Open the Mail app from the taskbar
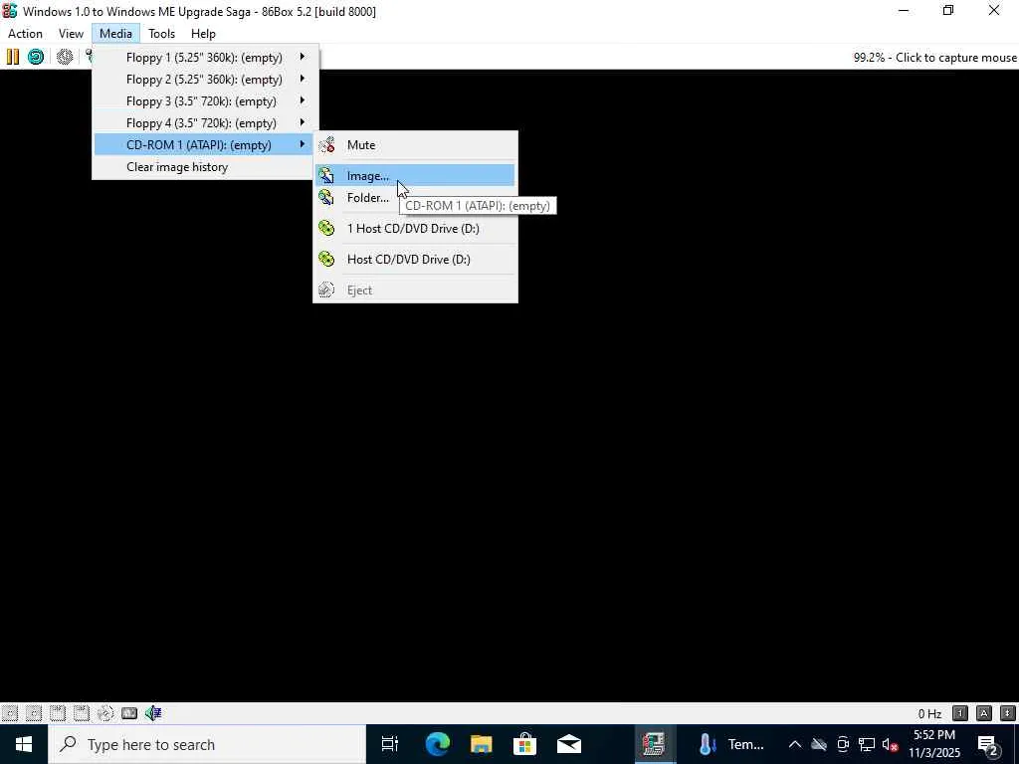 [x=568, y=744]
